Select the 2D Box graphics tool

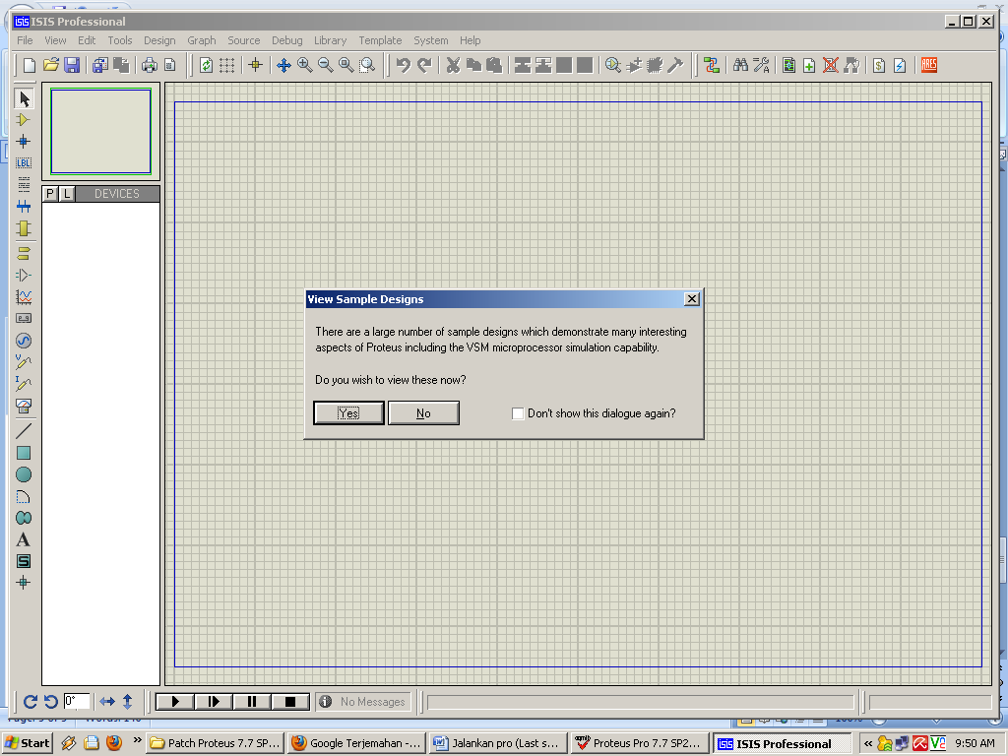coord(24,453)
